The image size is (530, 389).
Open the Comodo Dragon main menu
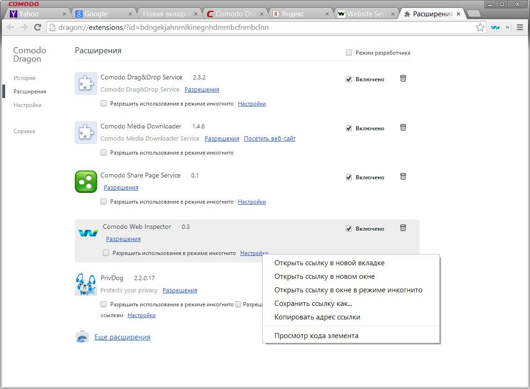pyautogui.click(x=520, y=28)
